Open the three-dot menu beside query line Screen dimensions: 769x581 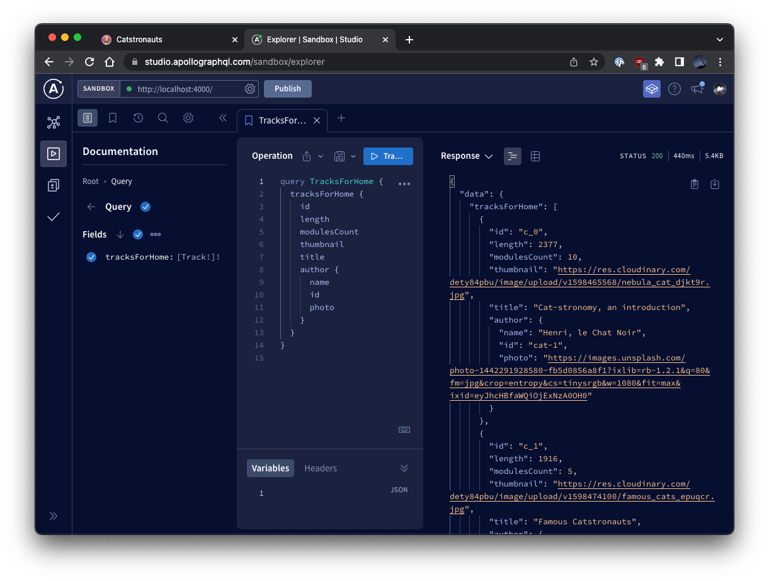click(404, 184)
